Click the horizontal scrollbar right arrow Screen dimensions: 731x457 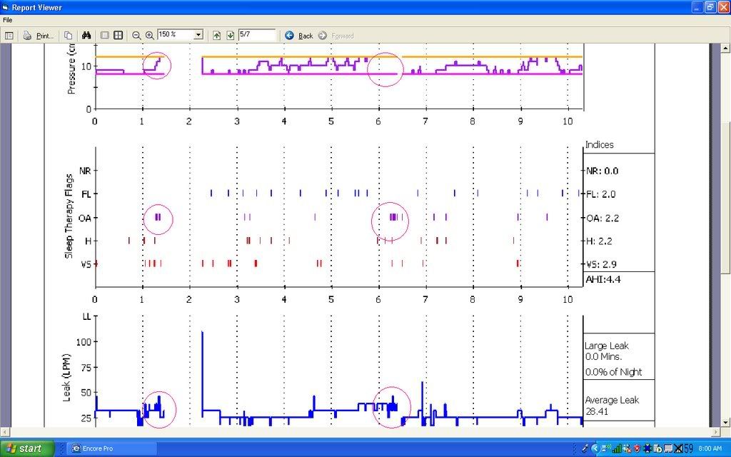pyautogui.click(x=716, y=432)
